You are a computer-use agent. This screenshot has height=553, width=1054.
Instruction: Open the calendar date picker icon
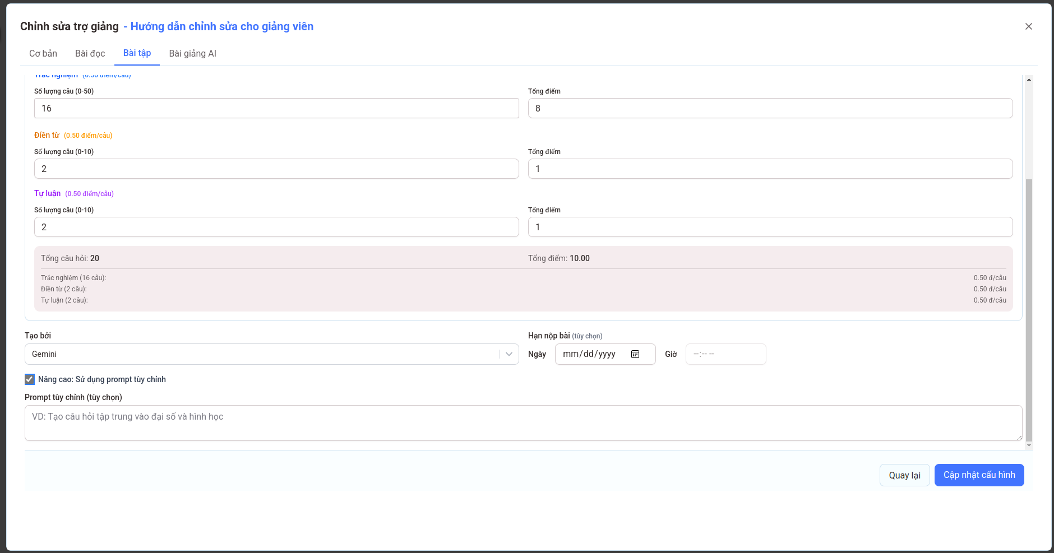pos(635,354)
